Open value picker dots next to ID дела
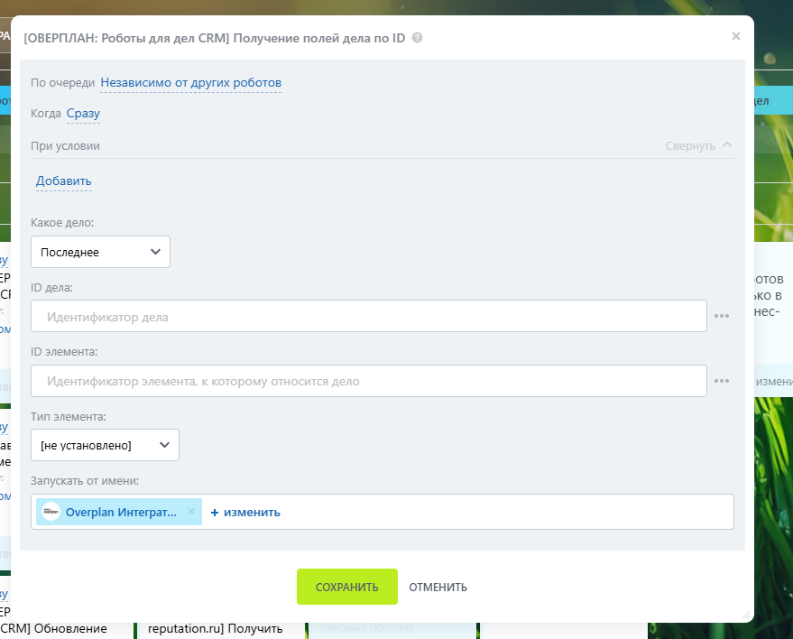 point(721,317)
